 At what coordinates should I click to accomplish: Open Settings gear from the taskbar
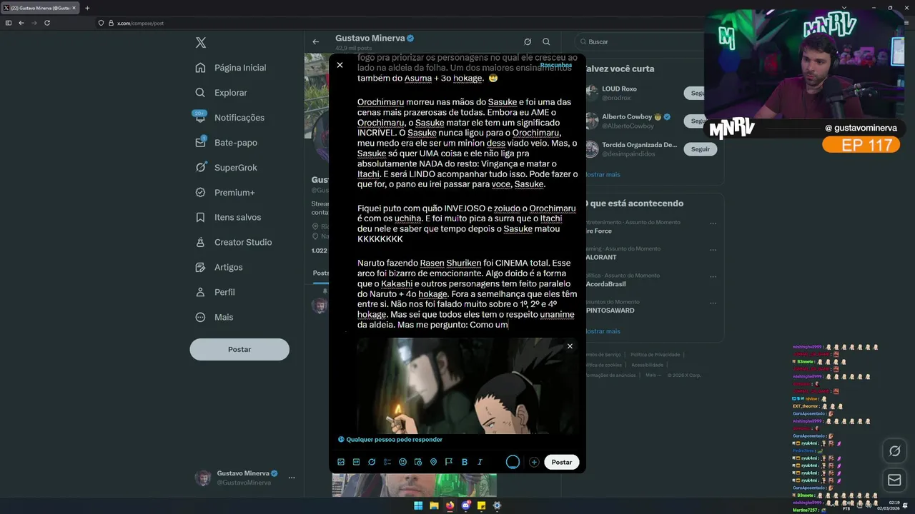[x=498, y=505]
